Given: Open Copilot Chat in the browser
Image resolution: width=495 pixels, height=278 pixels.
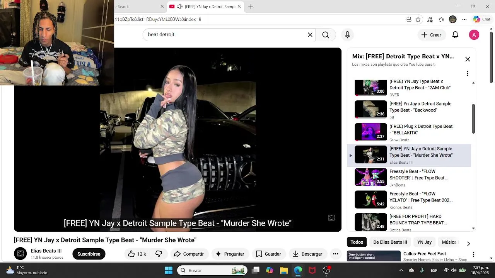Looking at the screenshot, I should tap(481, 19).
